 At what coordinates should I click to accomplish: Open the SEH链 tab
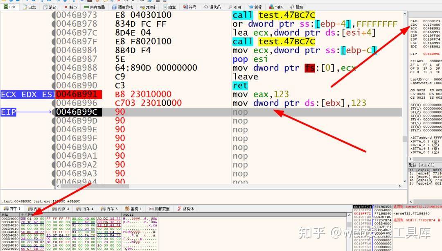147,7
